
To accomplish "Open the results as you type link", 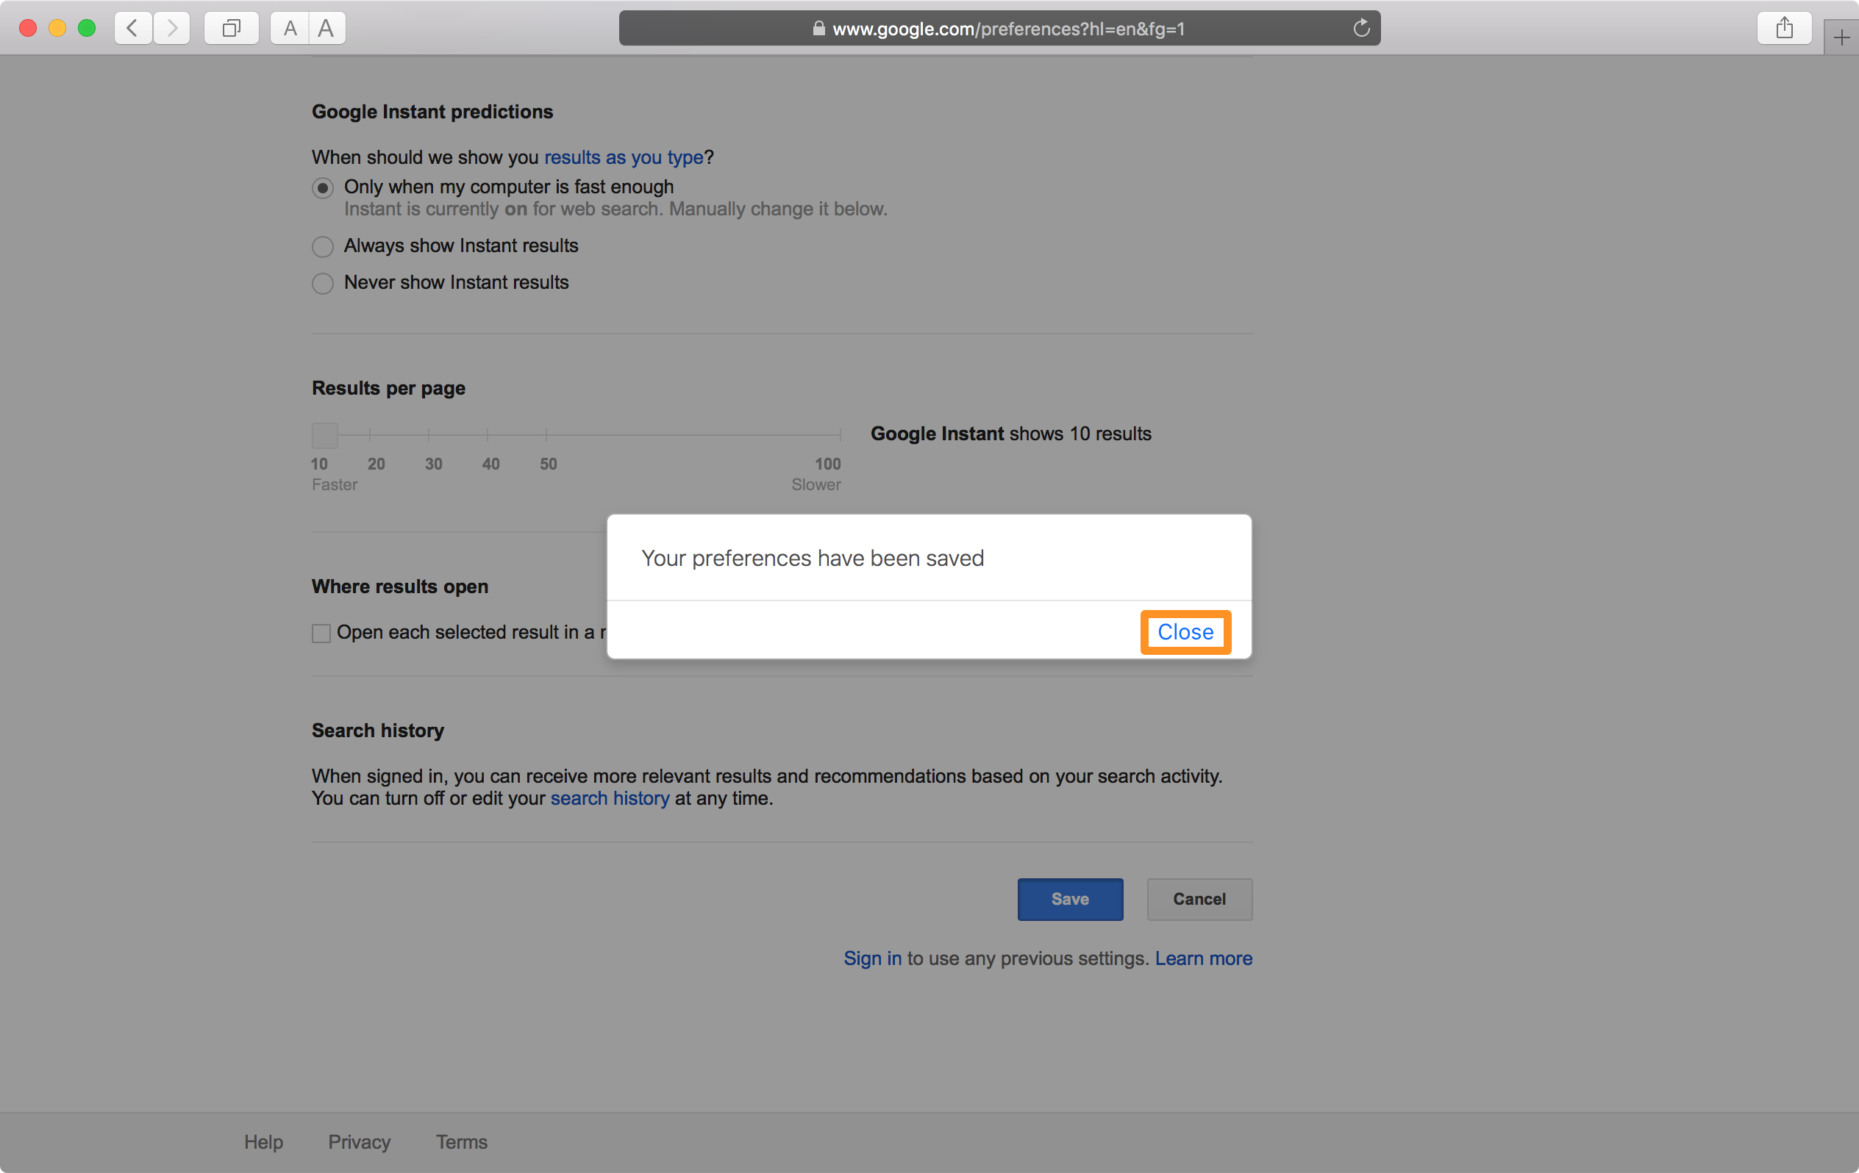I will pyautogui.click(x=624, y=157).
